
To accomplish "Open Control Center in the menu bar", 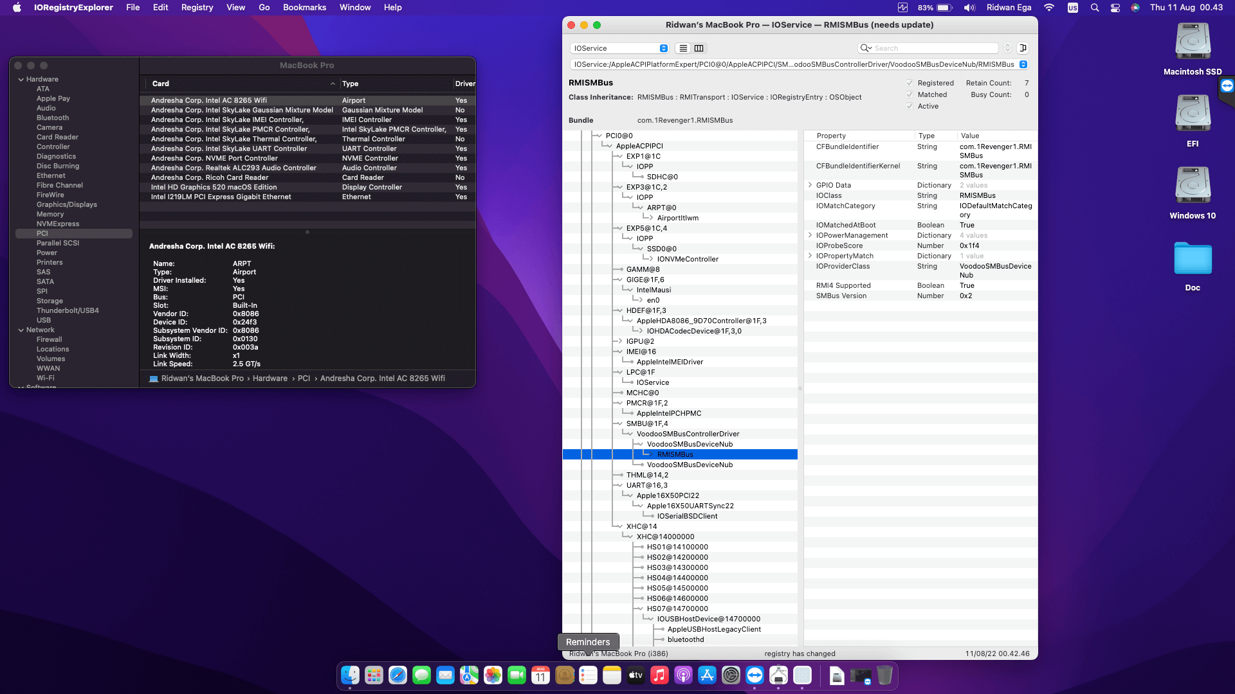I will (x=1115, y=8).
